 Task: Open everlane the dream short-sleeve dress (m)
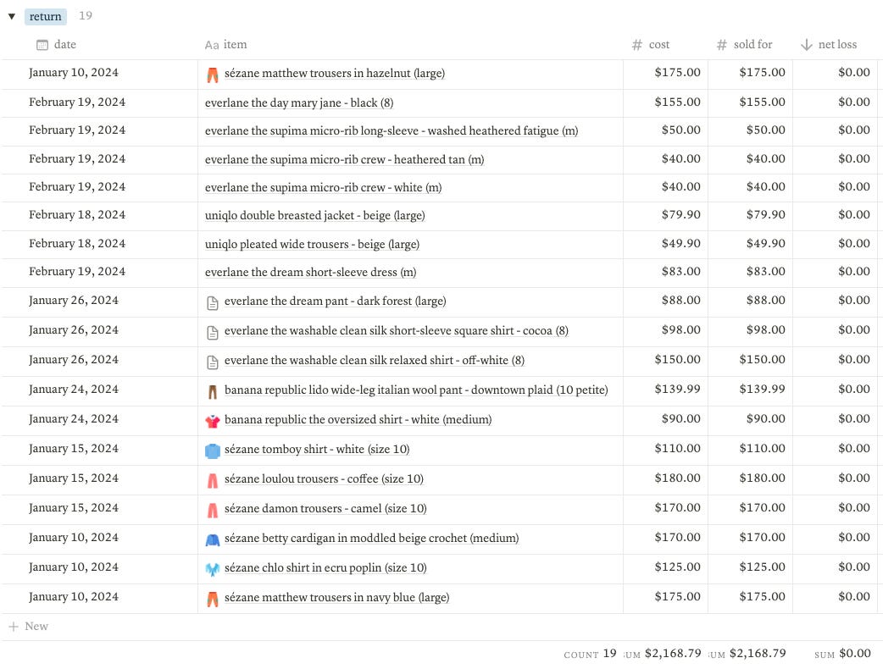click(311, 273)
